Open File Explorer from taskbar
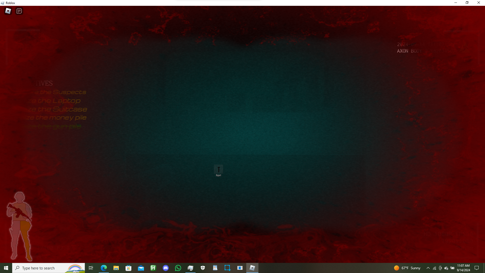Screen dimensions: 485x273 tap(116, 268)
